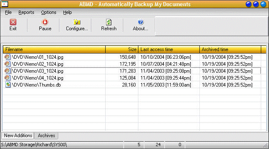This screenshot has height=149, width=269.
Task: Click access time 10/10/2004 [06:23:06pm]
Action: pyautogui.click(x=166, y=57)
